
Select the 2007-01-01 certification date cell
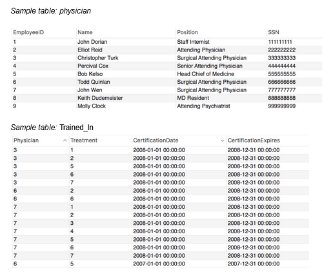click(x=159, y=264)
